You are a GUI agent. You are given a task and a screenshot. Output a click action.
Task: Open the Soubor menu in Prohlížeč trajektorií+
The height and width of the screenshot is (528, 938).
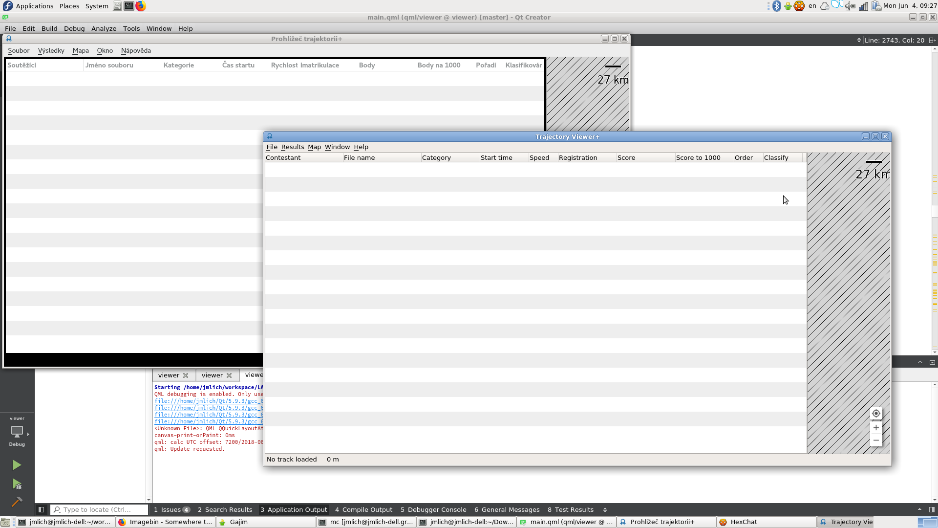click(x=19, y=50)
